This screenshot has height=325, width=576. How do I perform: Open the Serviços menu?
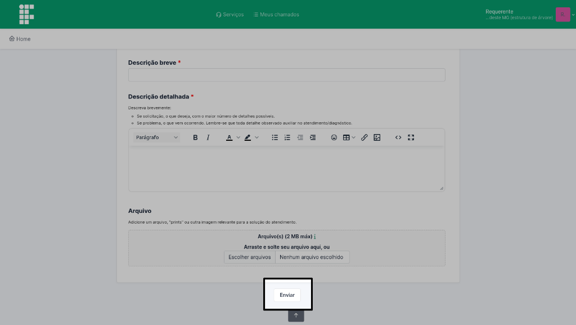[x=229, y=15]
